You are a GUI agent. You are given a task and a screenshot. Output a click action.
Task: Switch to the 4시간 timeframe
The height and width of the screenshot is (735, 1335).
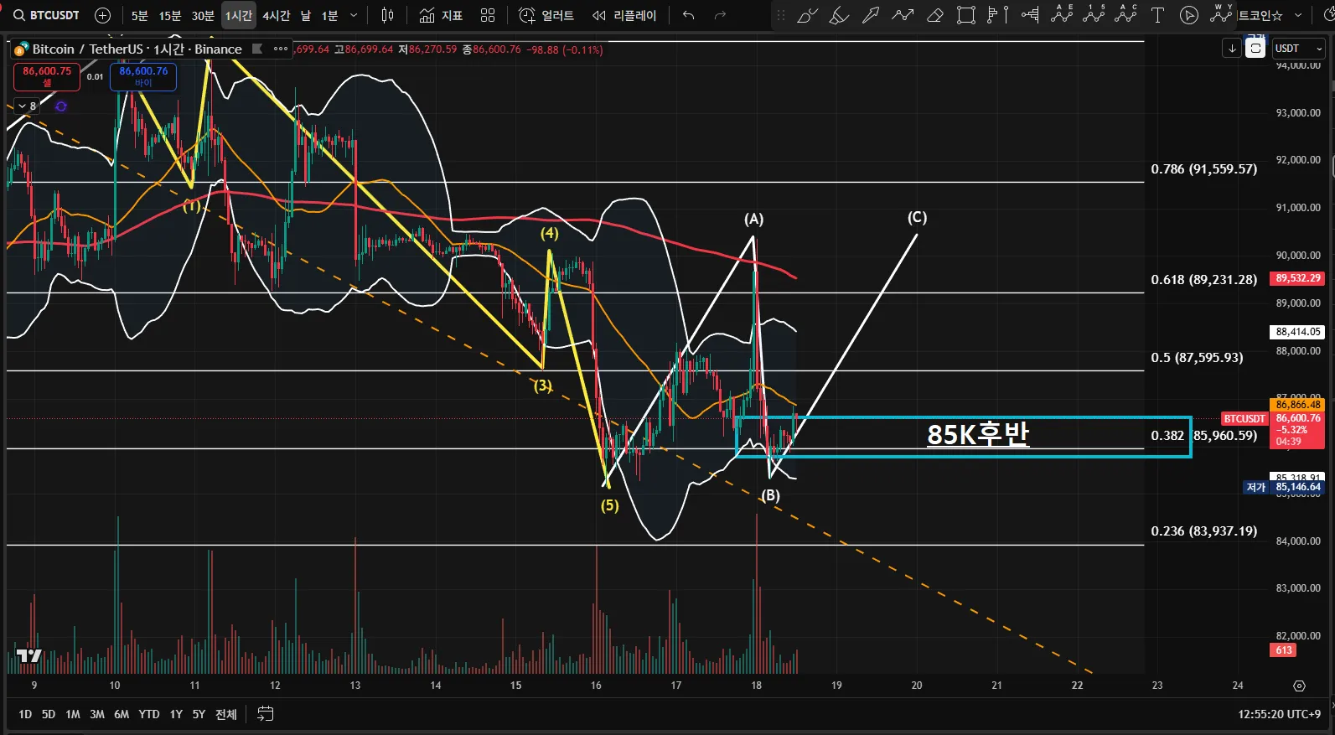click(276, 15)
